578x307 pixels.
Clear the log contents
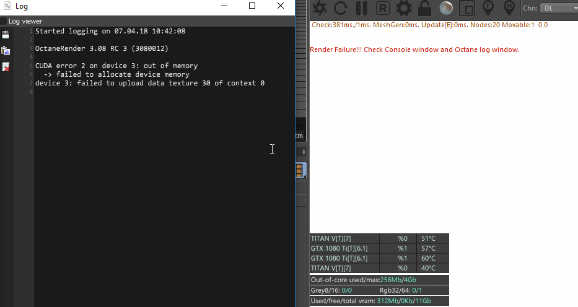tap(6, 67)
